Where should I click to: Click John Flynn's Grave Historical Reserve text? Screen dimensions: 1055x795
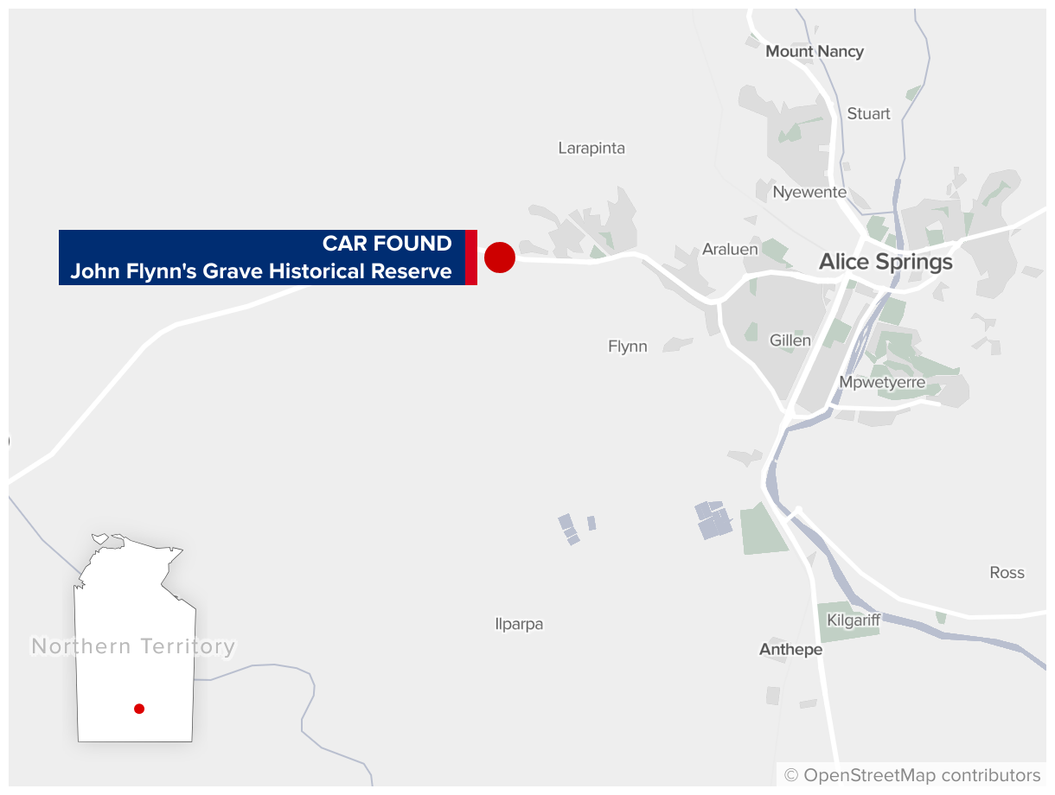(261, 271)
